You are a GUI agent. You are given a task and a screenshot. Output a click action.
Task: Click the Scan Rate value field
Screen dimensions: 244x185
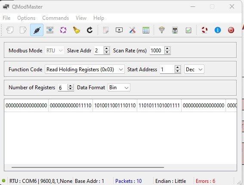(157, 51)
